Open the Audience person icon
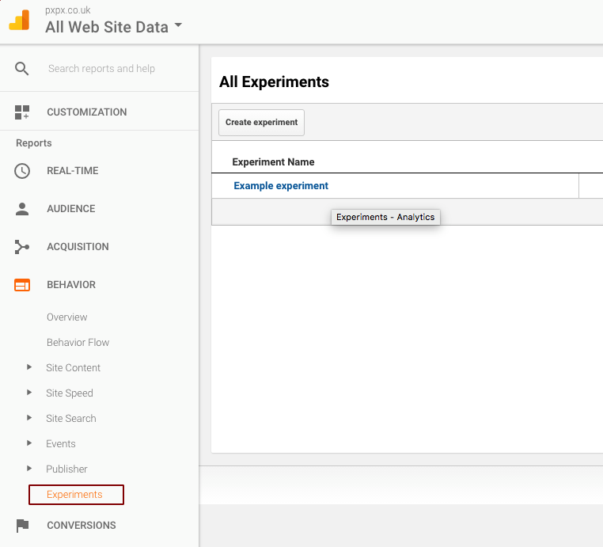 click(x=22, y=209)
